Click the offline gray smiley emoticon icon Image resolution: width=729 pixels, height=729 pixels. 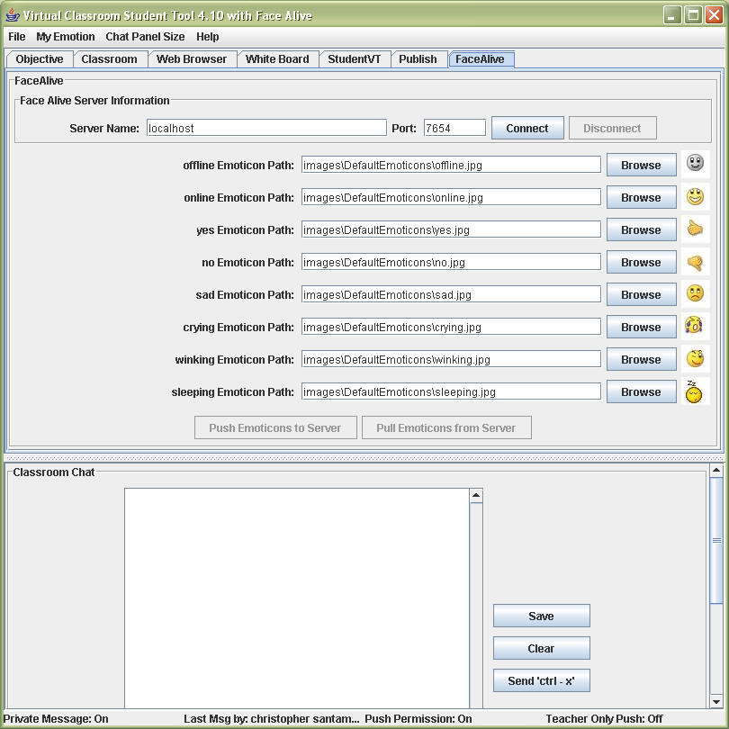point(694,163)
